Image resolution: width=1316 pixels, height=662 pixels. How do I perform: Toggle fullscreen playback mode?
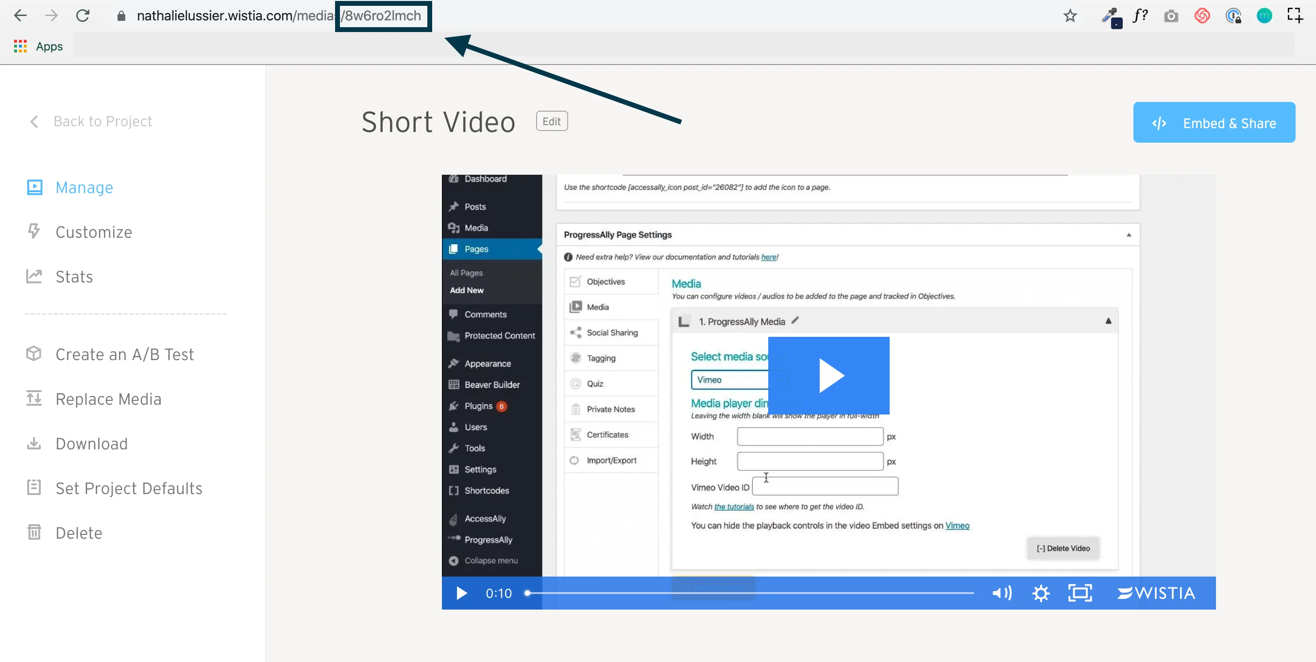(1080, 593)
